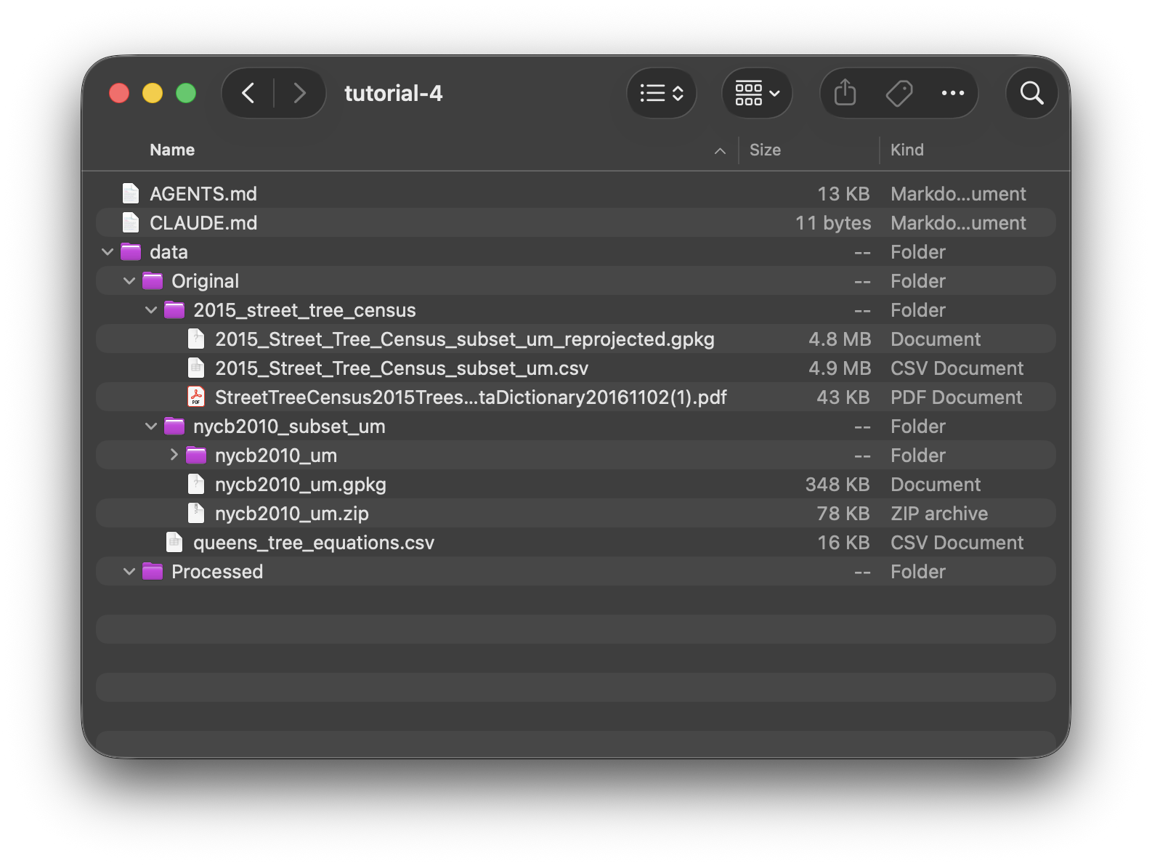Collapse the data folder
Viewport: 1152px width, 866px height.
[108, 252]
